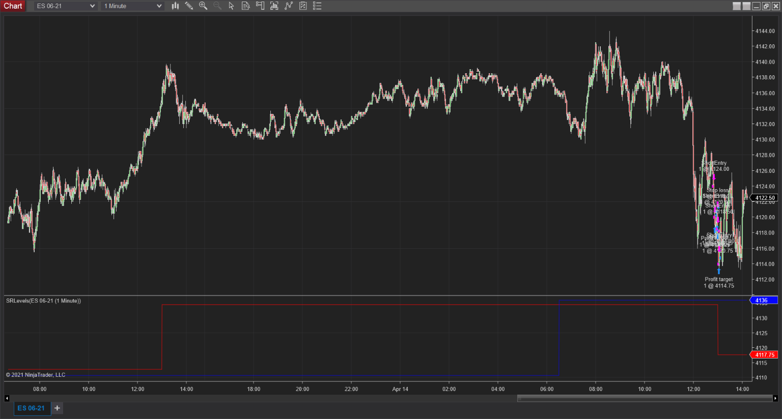
Task: Click the 4125 indicator axis label
Action: click(761, 334)
